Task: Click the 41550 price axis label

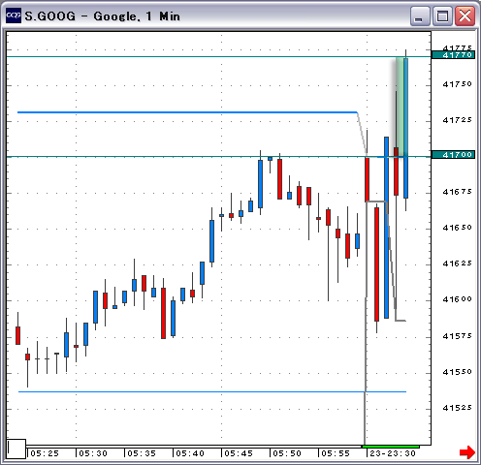Action: click(457, 372)
